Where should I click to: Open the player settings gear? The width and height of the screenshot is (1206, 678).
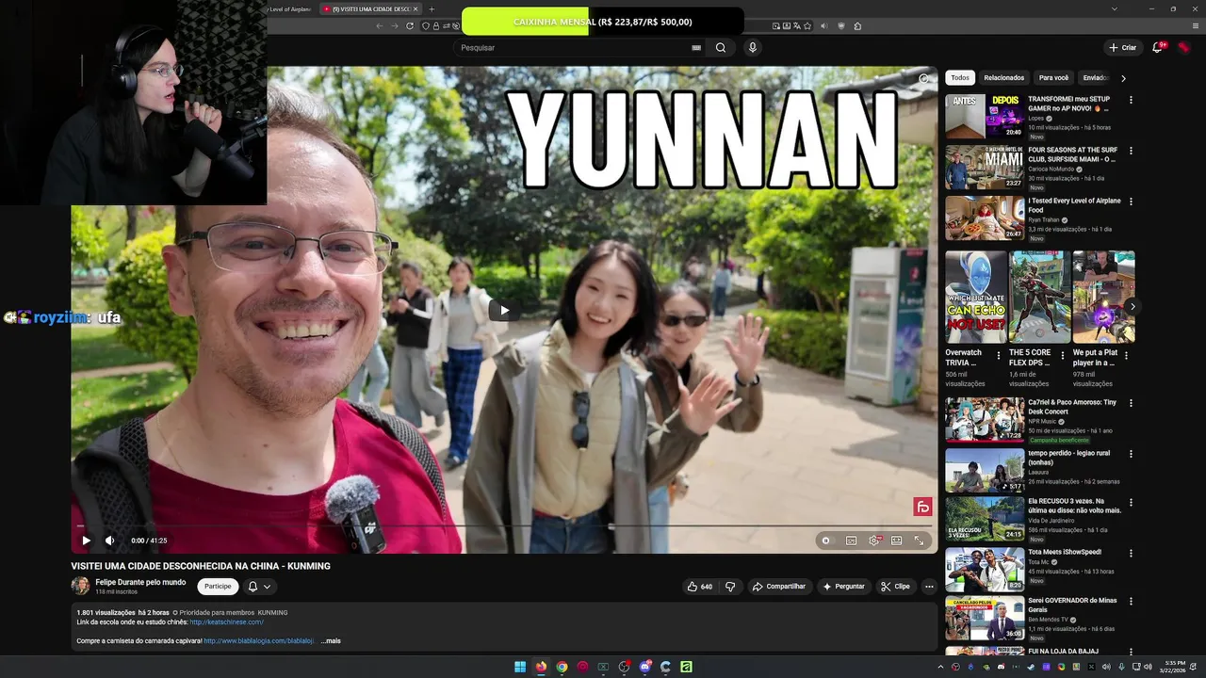pyautogui.click(x=873, y=541)
